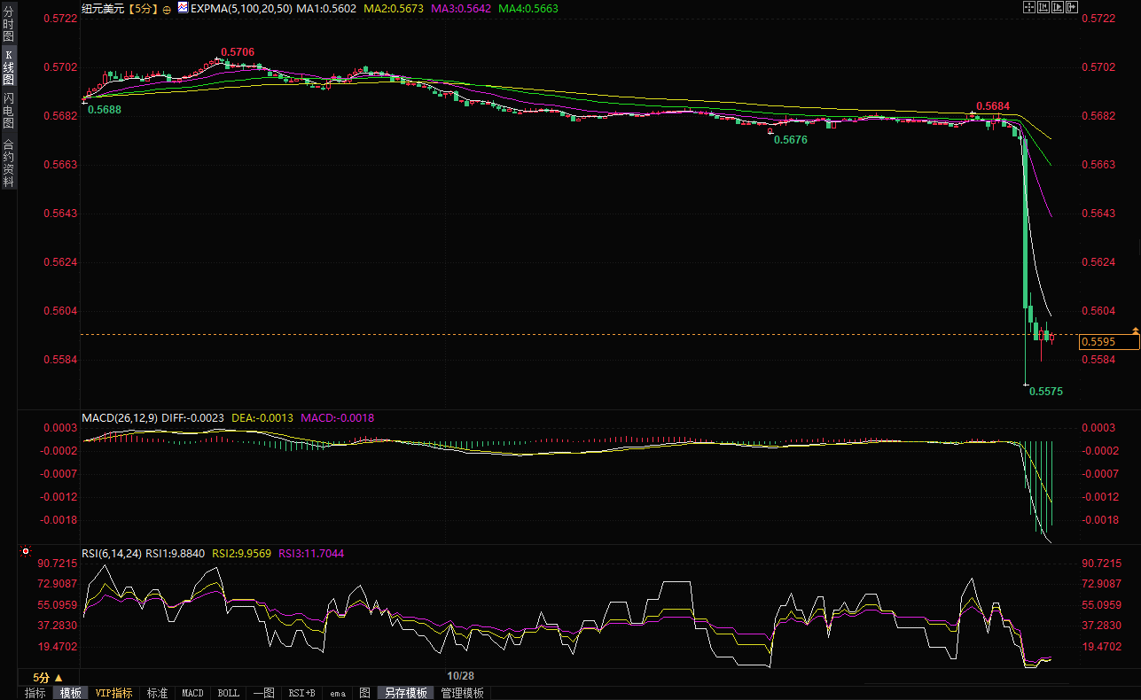Image resolution: width=1141 pixels, height=700 pixels.
Task: Select the 一图 layout template
Action: pos(263,693)
